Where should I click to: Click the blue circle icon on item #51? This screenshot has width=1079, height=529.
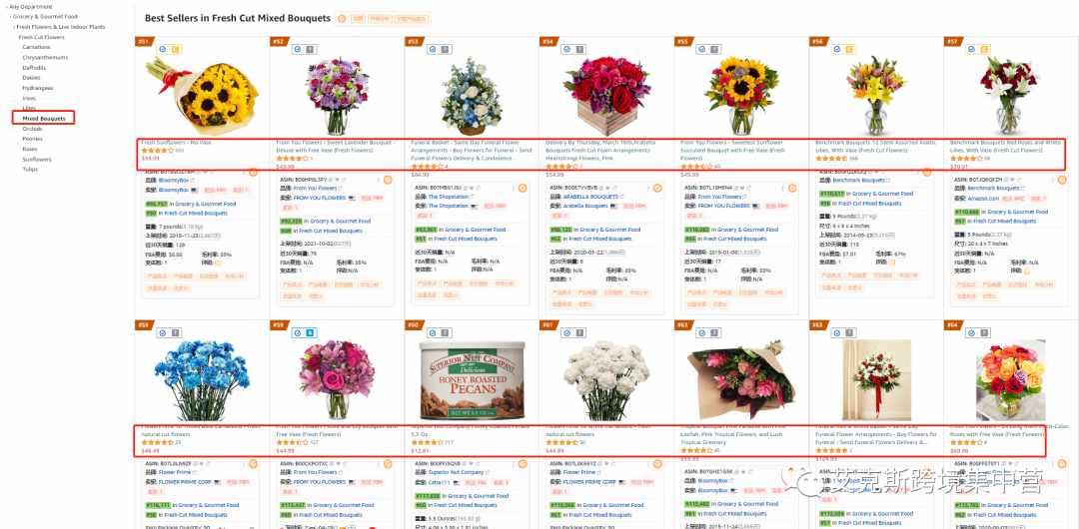[x=163, y=50]
